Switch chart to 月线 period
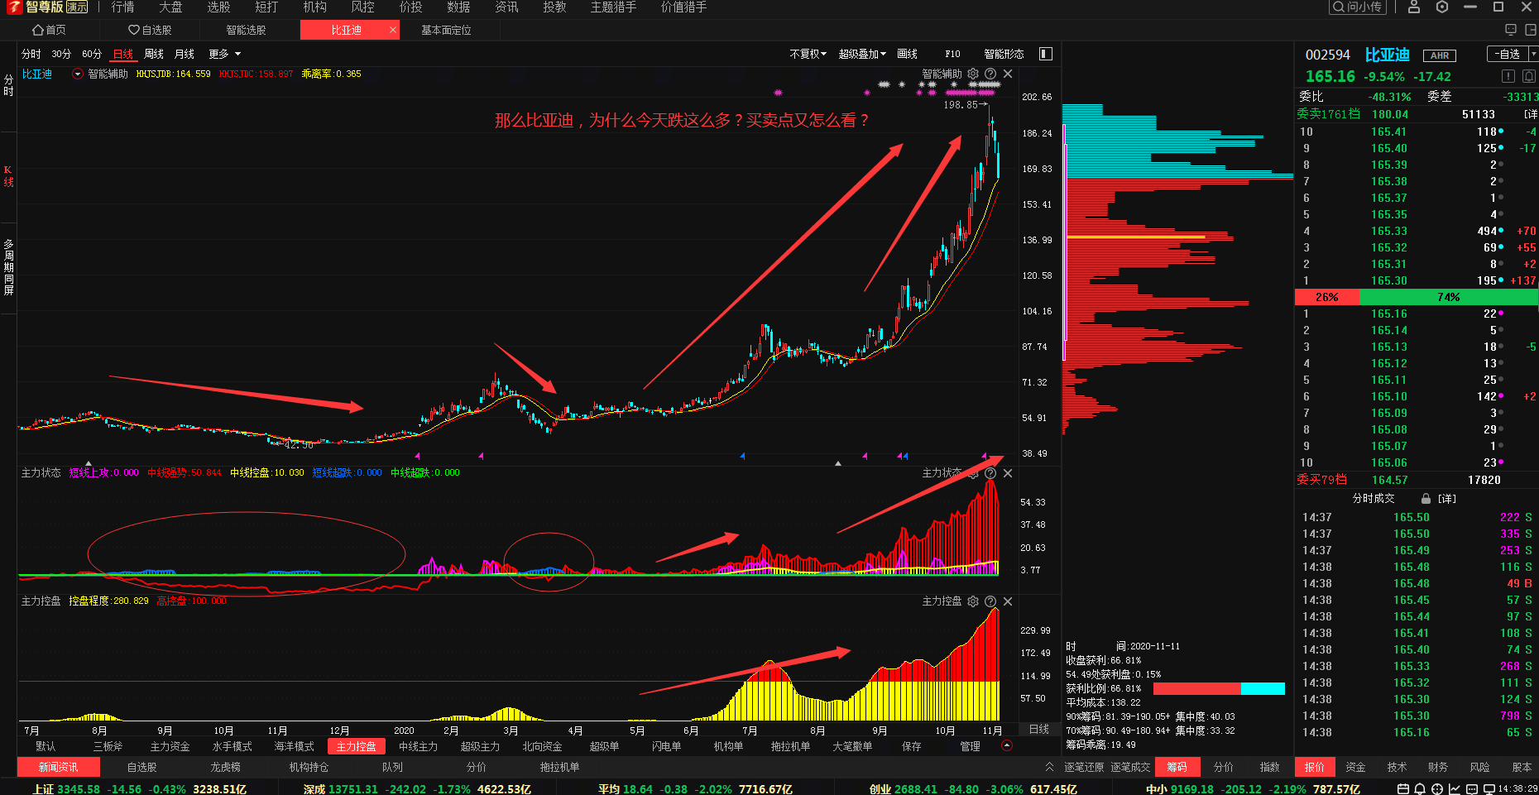Viewport: 1539px width, 795px height. pos(185,54)
